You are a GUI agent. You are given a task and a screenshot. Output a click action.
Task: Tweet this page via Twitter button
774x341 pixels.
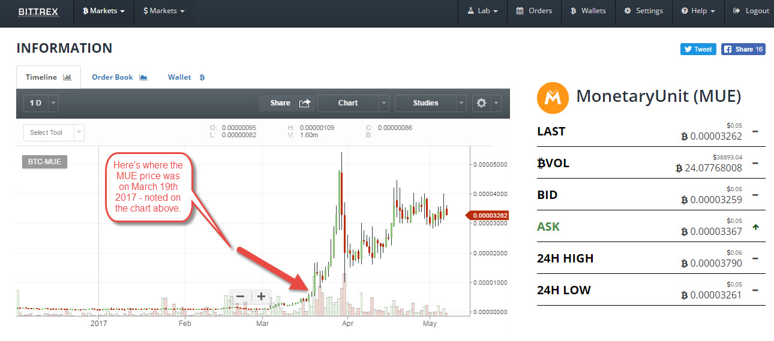tap(698, 49)
